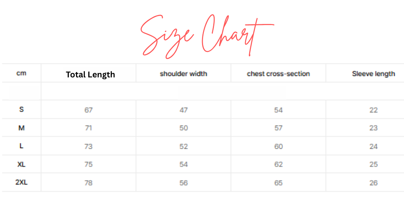Image resolution: width=404 pixels, height=200 pixels.
Task: Click sleeve length value 22 for S
Action: click(373, 110)
